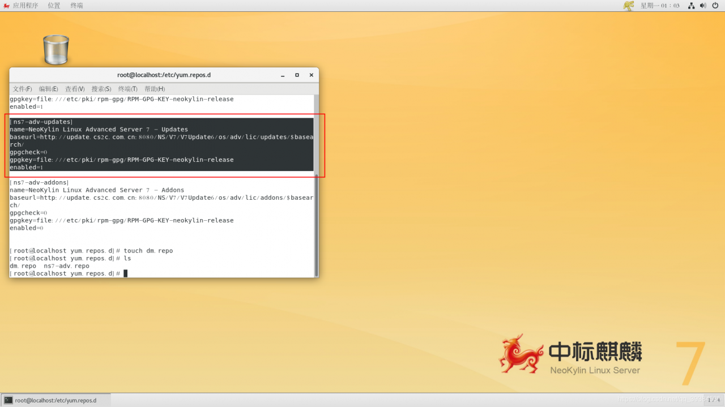Click the power button tray icon
Viewport: 725px width, 407px height.
[715, 6]
